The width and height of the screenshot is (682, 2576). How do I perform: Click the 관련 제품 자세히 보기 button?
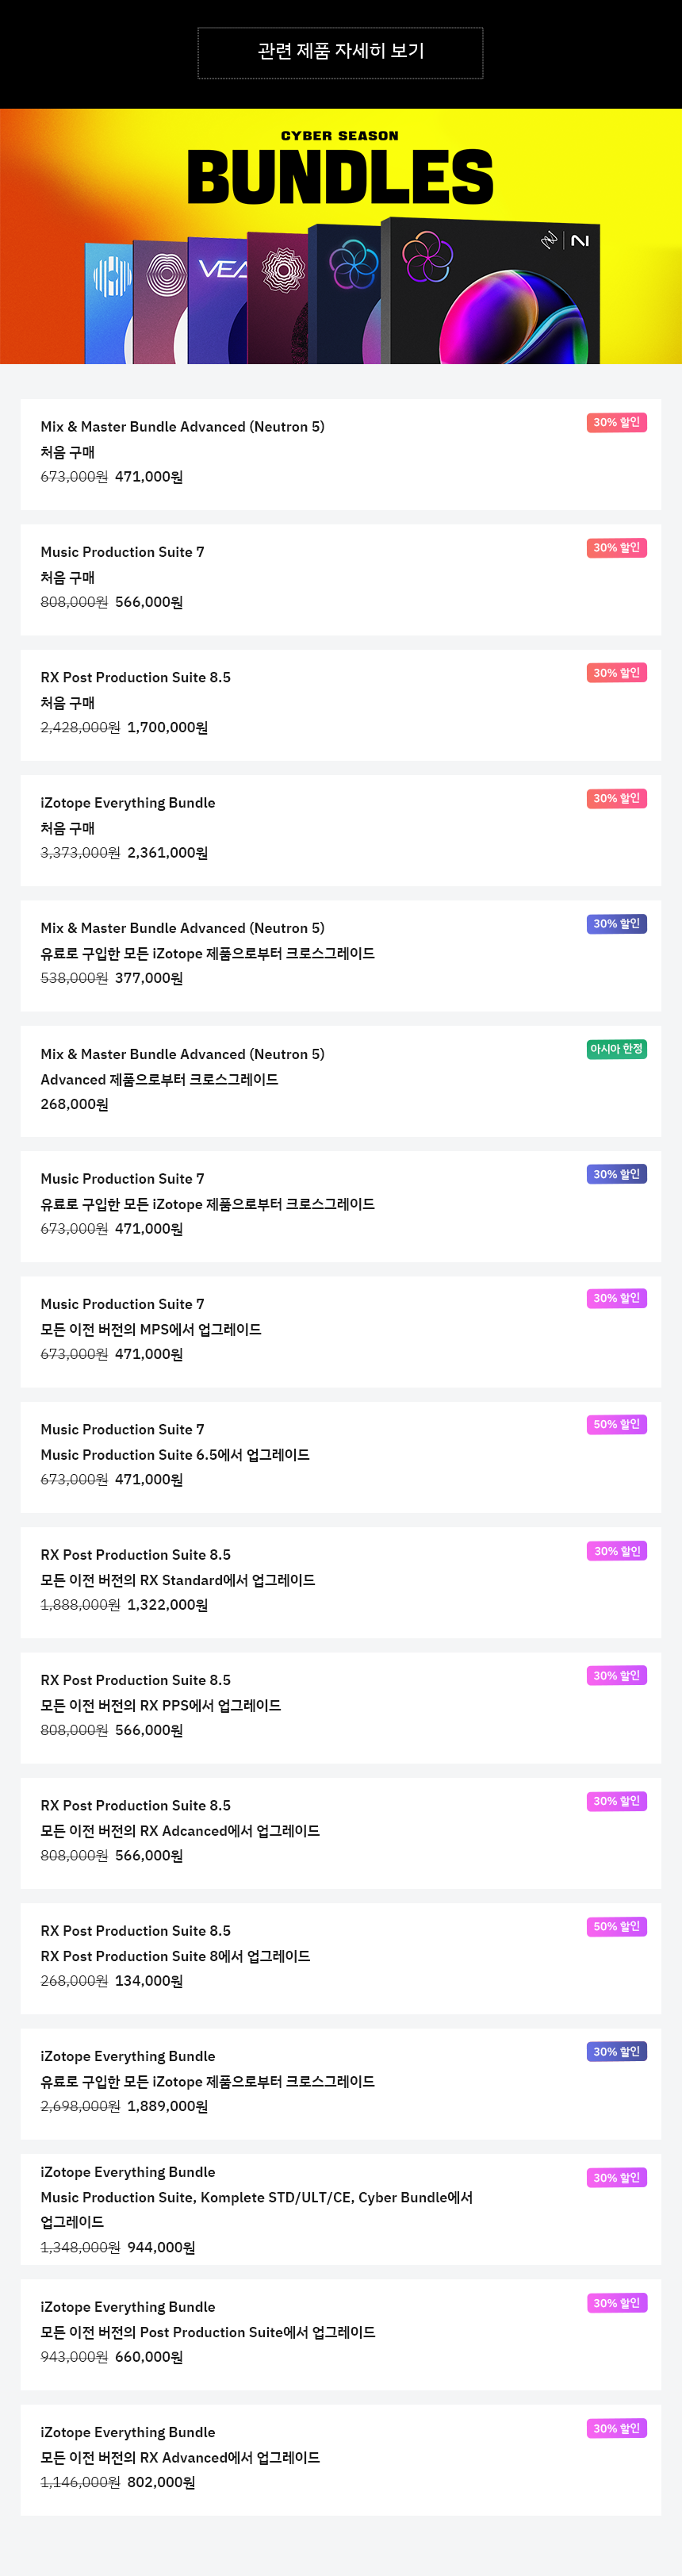point(340,52)
